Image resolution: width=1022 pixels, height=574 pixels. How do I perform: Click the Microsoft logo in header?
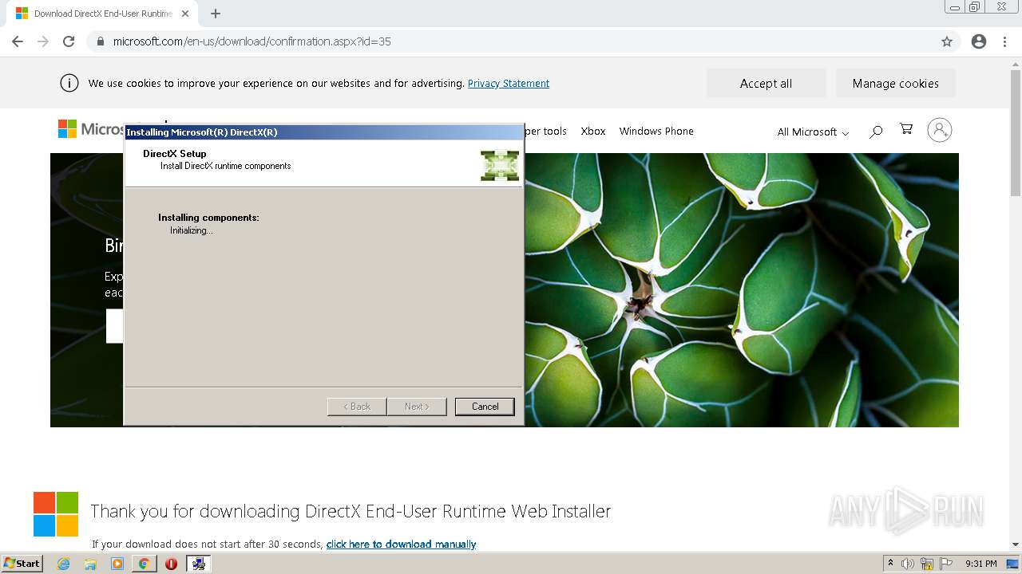(x=89, y=129)
